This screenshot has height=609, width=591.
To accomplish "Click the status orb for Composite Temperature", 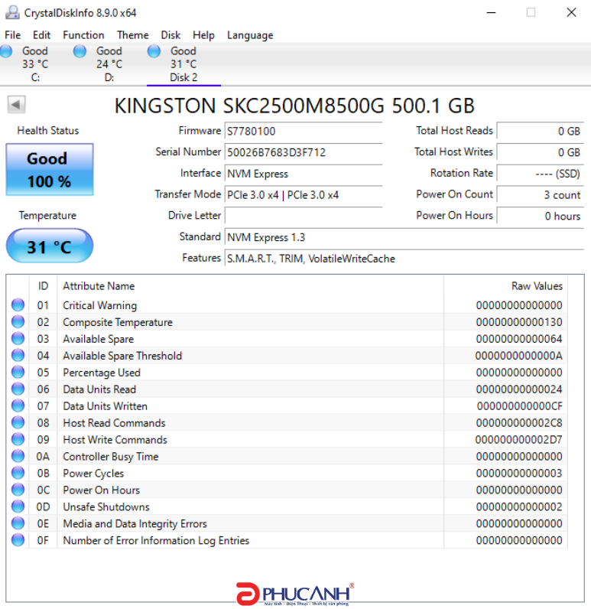I will coord(18,321).
